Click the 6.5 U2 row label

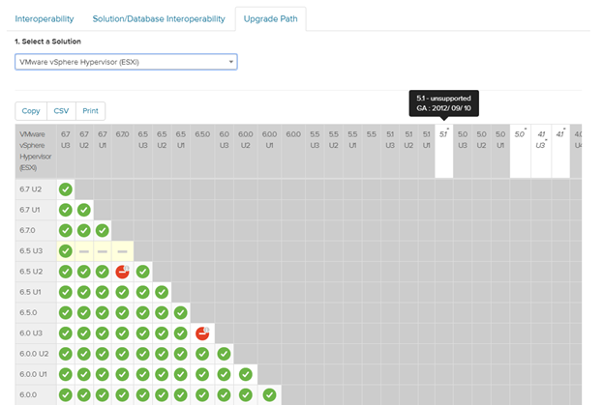click(x=36, y=272)
